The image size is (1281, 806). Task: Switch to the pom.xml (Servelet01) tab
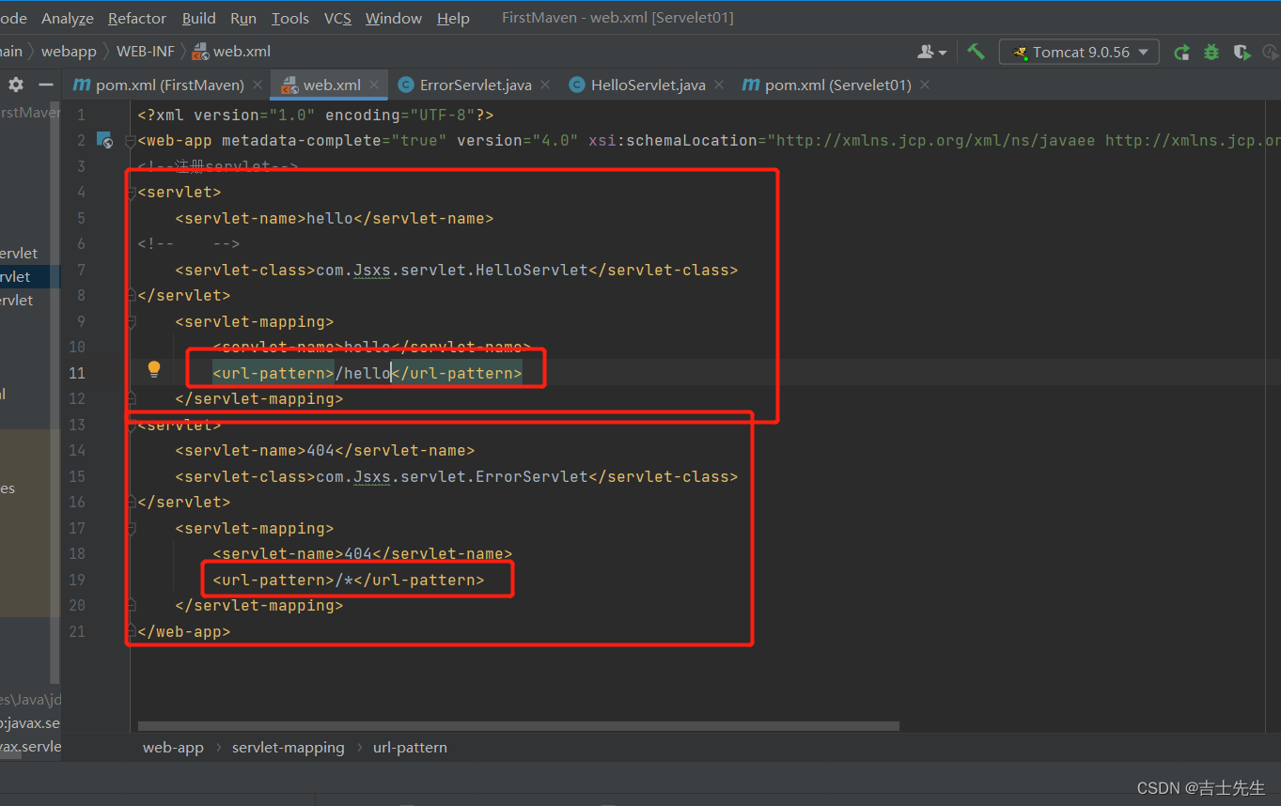tap(837, 85)
